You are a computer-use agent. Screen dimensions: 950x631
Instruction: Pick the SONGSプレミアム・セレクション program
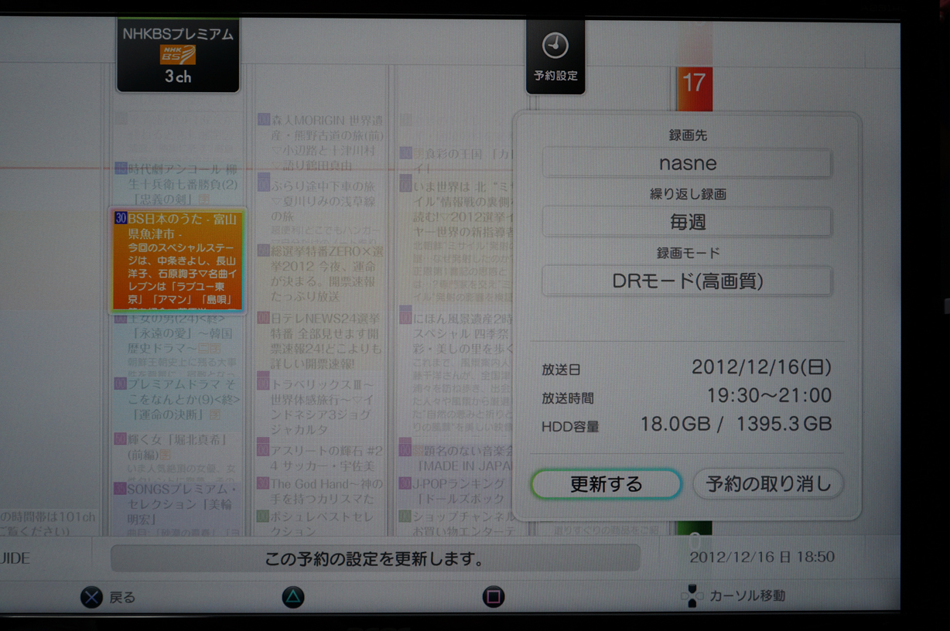(x=178, y=503)
